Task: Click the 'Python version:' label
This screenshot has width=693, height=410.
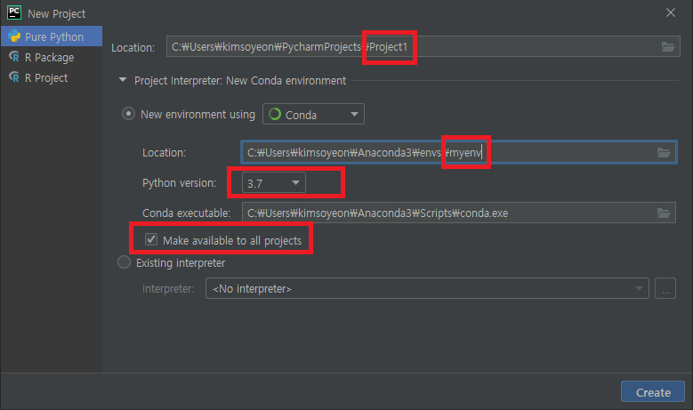Action: pyautogui.click(x=179, y=183)
